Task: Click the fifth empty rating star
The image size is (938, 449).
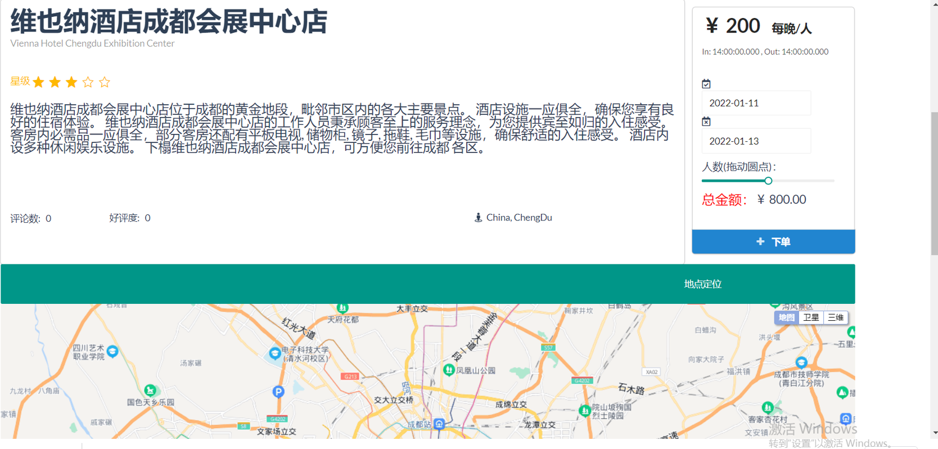Action: (x=105, y=82)
